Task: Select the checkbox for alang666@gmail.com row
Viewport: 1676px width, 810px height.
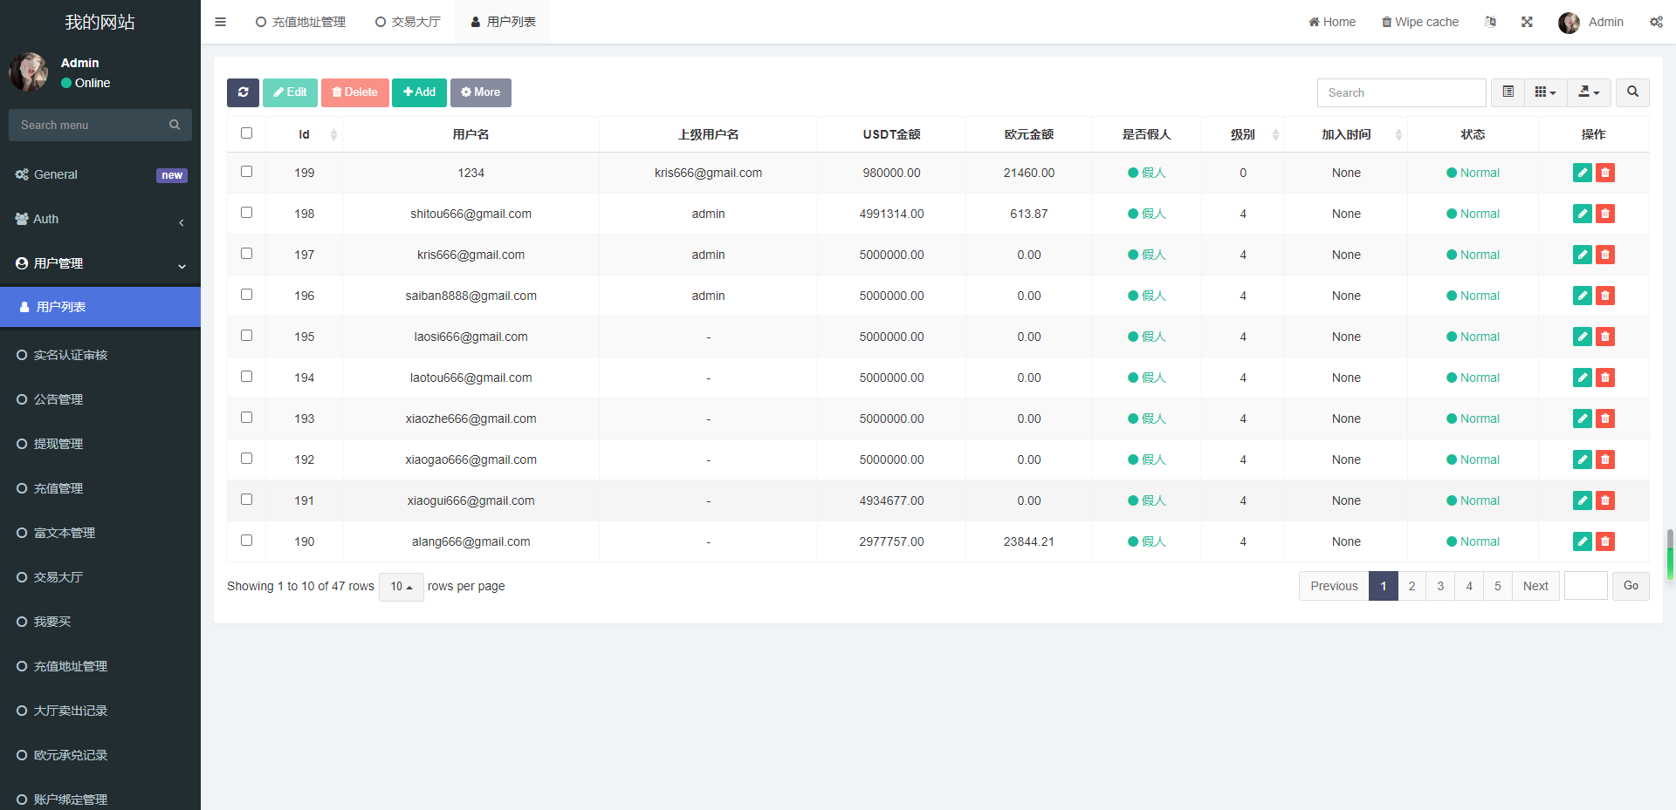Action: tap(246, 540)
